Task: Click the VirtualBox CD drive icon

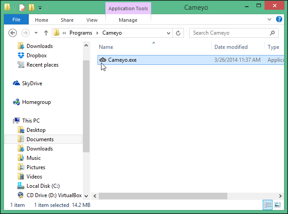Action: (x=21, y=195)
